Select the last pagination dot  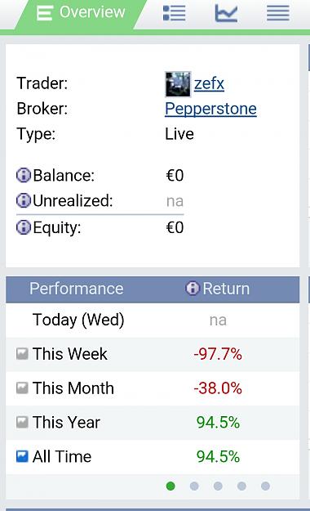click(265, 486)
